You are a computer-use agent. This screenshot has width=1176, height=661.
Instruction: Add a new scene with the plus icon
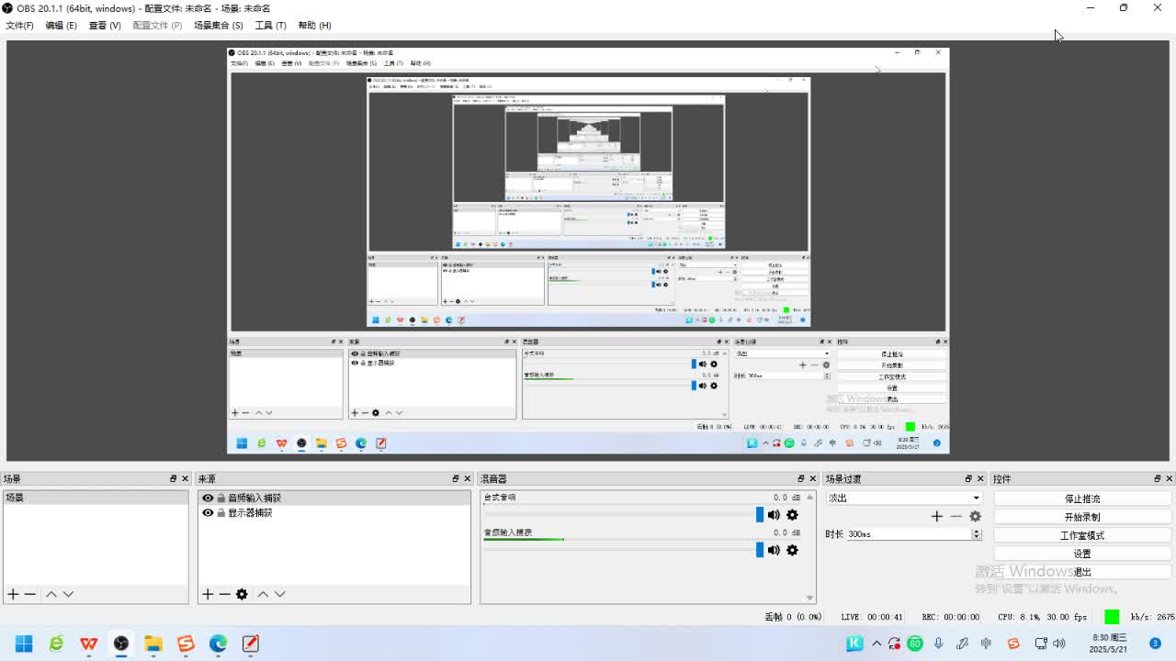(x=13, y=594)
